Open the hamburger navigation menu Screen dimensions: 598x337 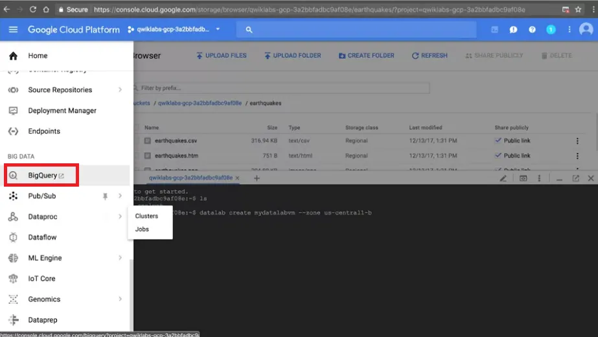pyautogui.click(x=13, y=29)
